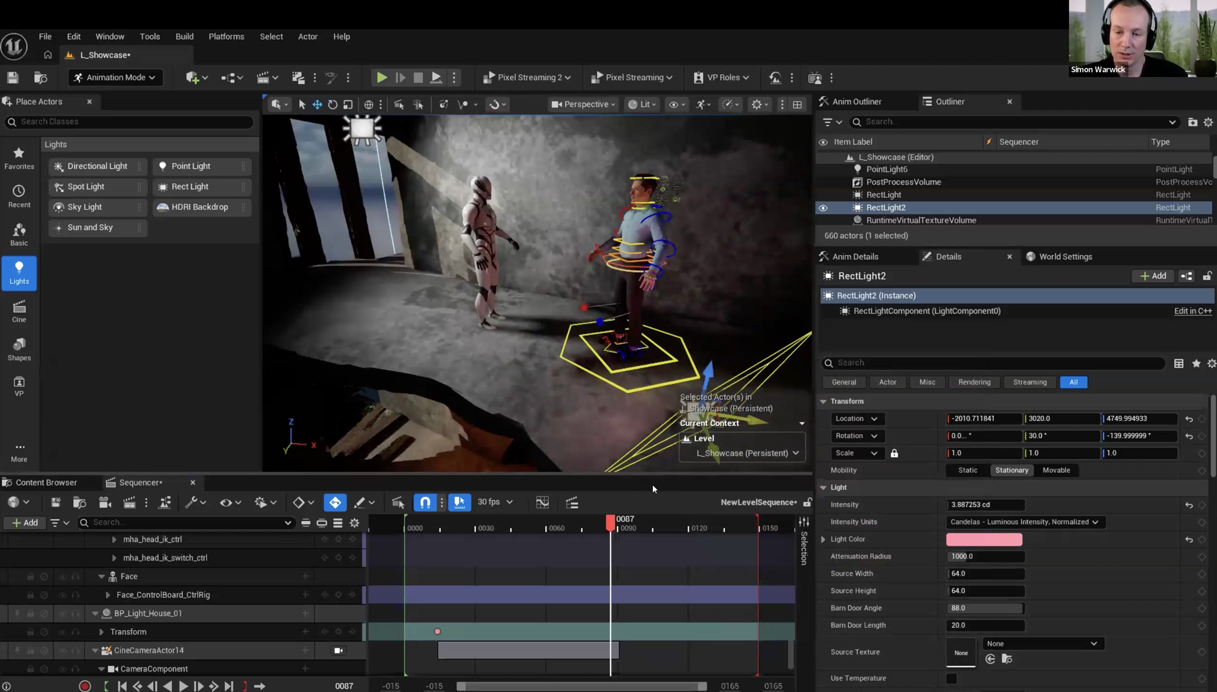Open the VP category in Place Actors
Viewport: 1217px width, 692px height.
19,387
